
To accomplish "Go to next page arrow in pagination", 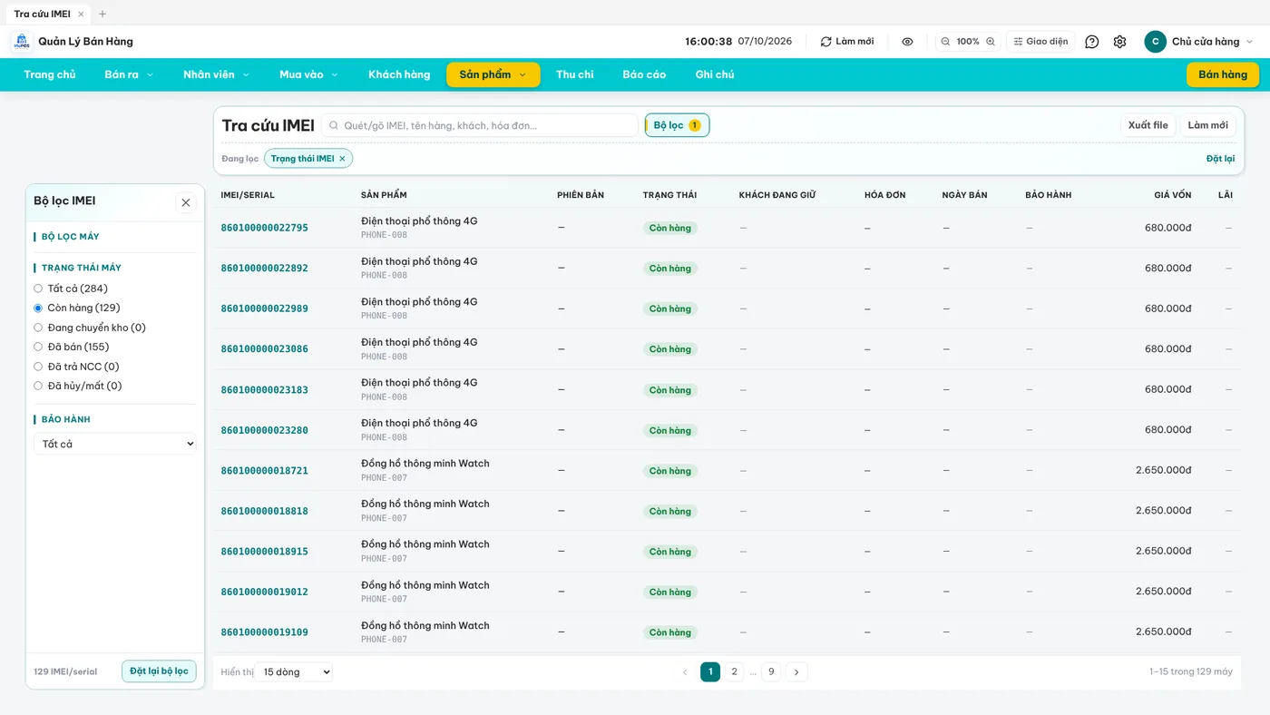I will [796, 672].
